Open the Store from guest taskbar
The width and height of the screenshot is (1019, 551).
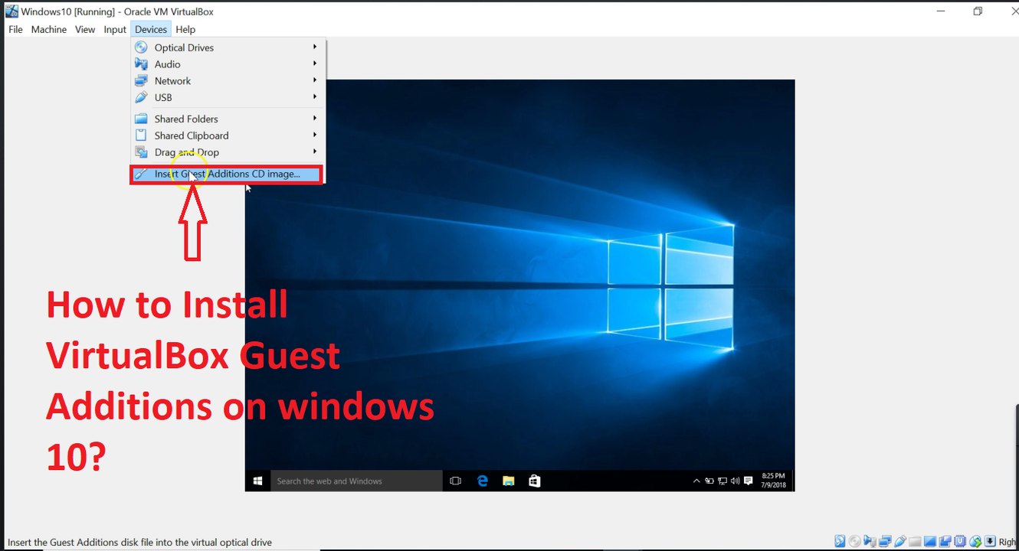click(x=535, y=481)
